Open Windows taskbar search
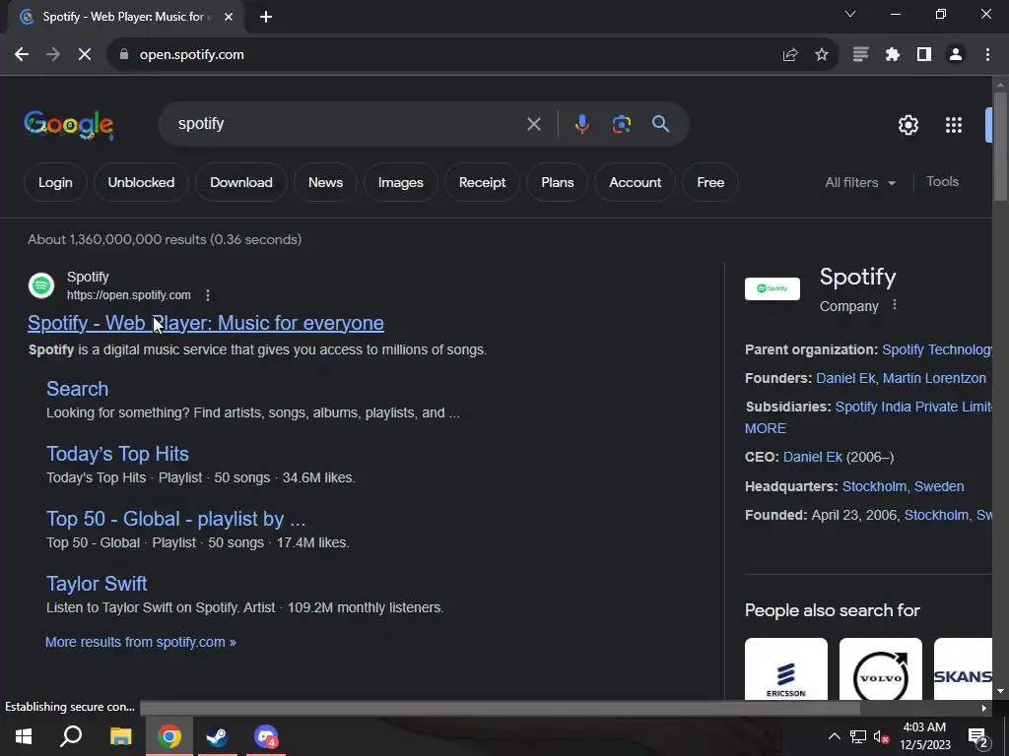 click(x=71, y=736)
